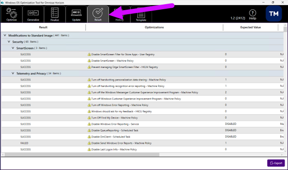Click warning icon for Windows Messenger Customer Experience row

pyautogui.click(x=89, y=92)
